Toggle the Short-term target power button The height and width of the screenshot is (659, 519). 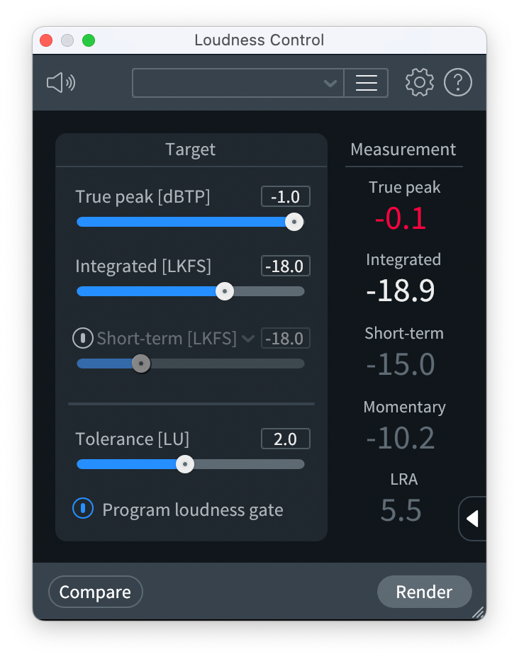[83, 338]
